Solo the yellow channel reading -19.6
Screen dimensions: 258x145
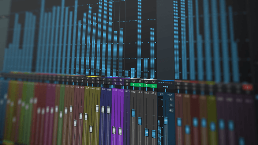[x=93, y=82]
